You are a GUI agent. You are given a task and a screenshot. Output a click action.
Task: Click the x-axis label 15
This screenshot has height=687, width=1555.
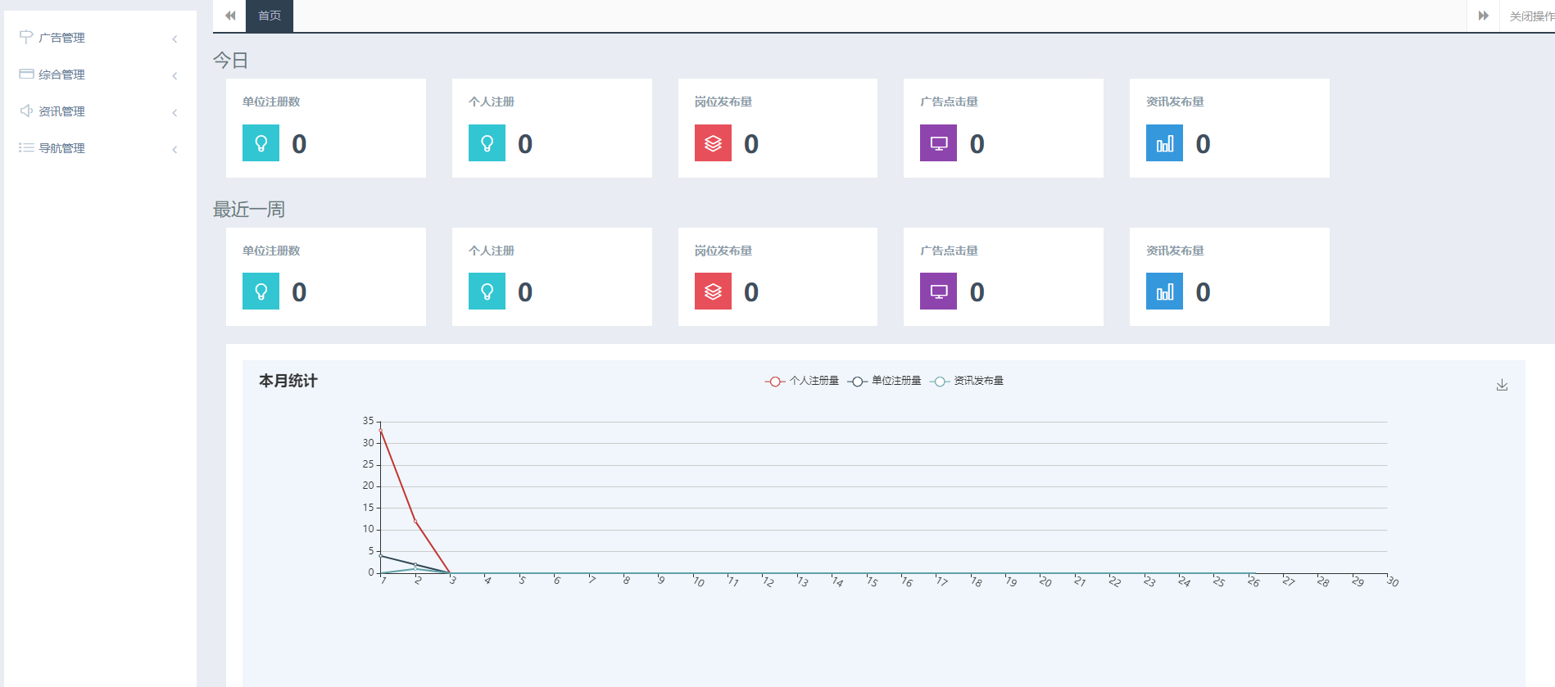click(x=872, y=582)
